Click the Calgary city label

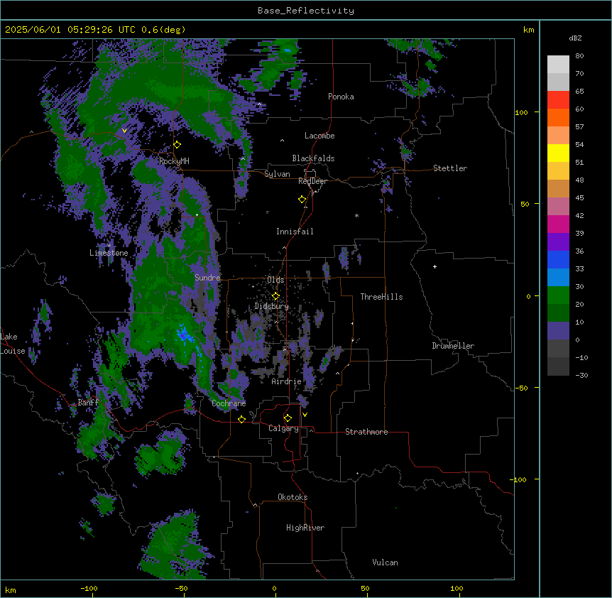[x=283, y=428]
